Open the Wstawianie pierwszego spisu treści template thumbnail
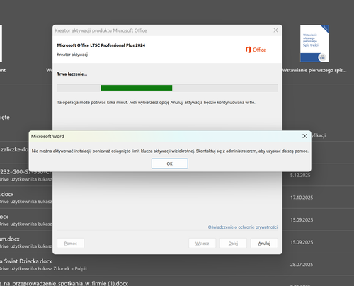 click(x=314, y=44)
